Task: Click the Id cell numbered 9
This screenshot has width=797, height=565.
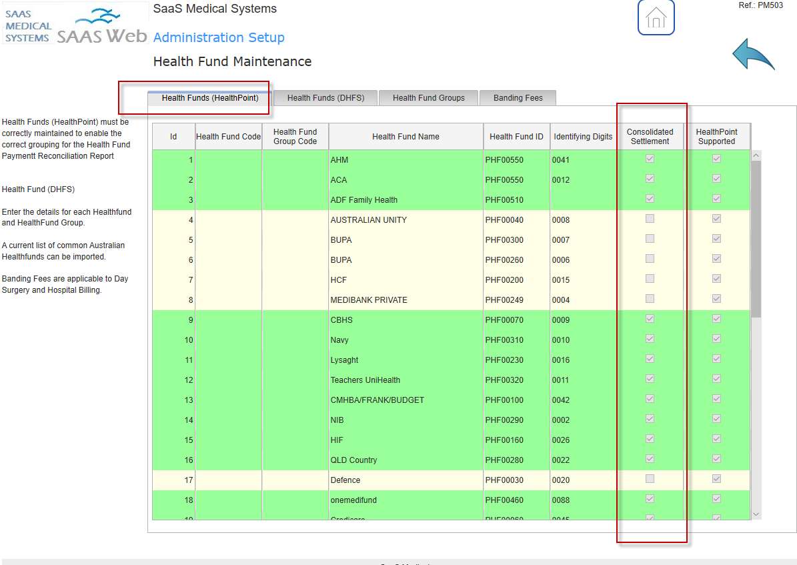Action: (174, 320)
